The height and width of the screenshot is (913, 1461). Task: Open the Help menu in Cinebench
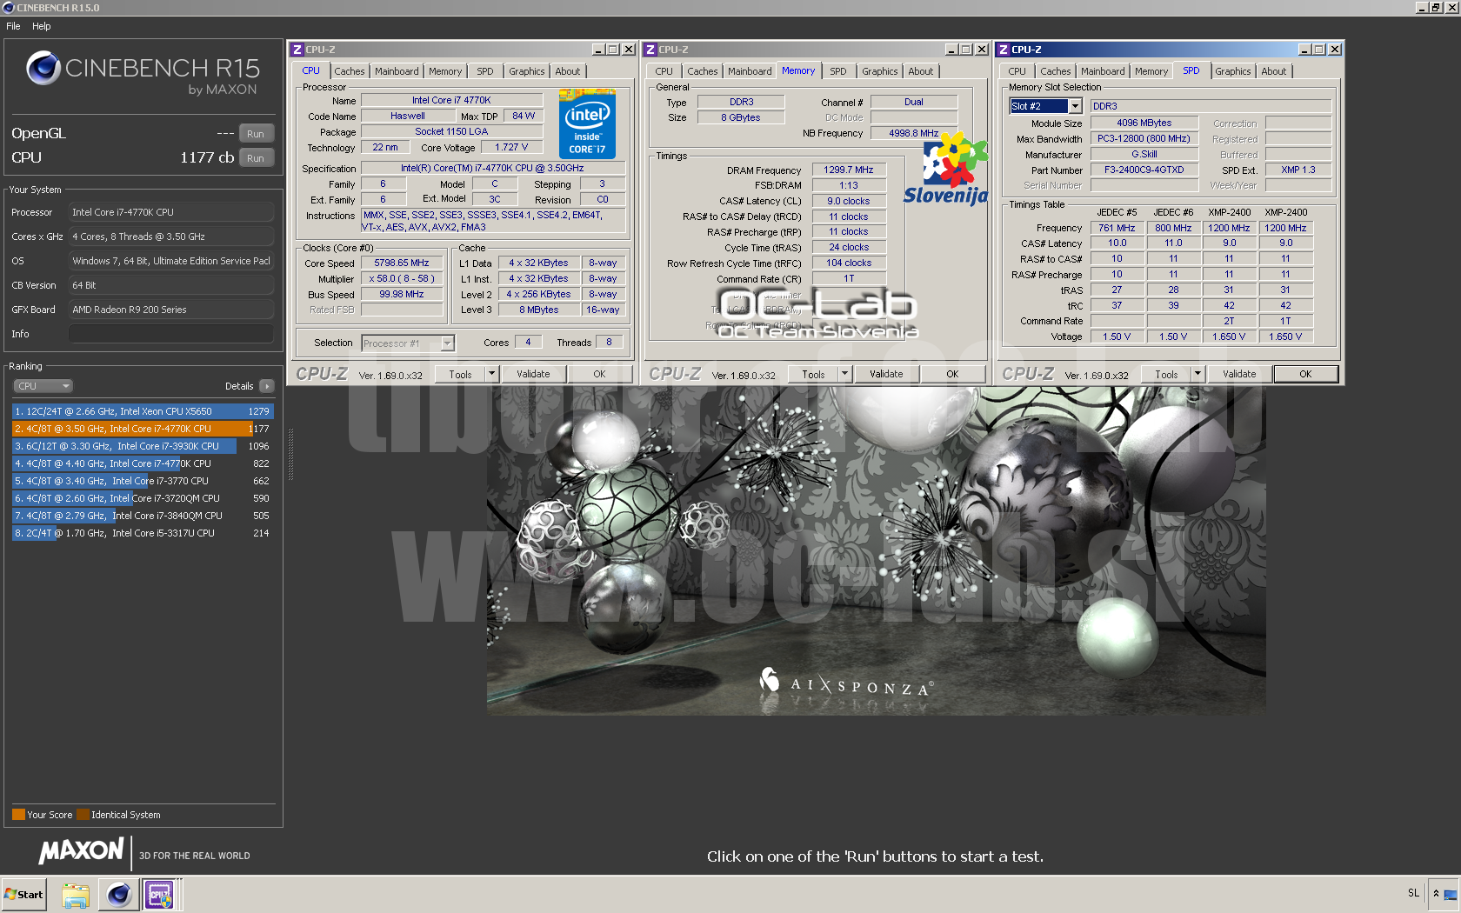pyautogui.click(x=42, y=26)
